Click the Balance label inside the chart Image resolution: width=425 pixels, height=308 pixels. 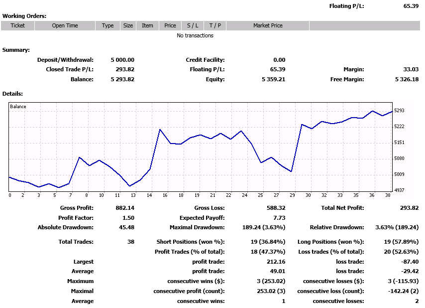18,107
